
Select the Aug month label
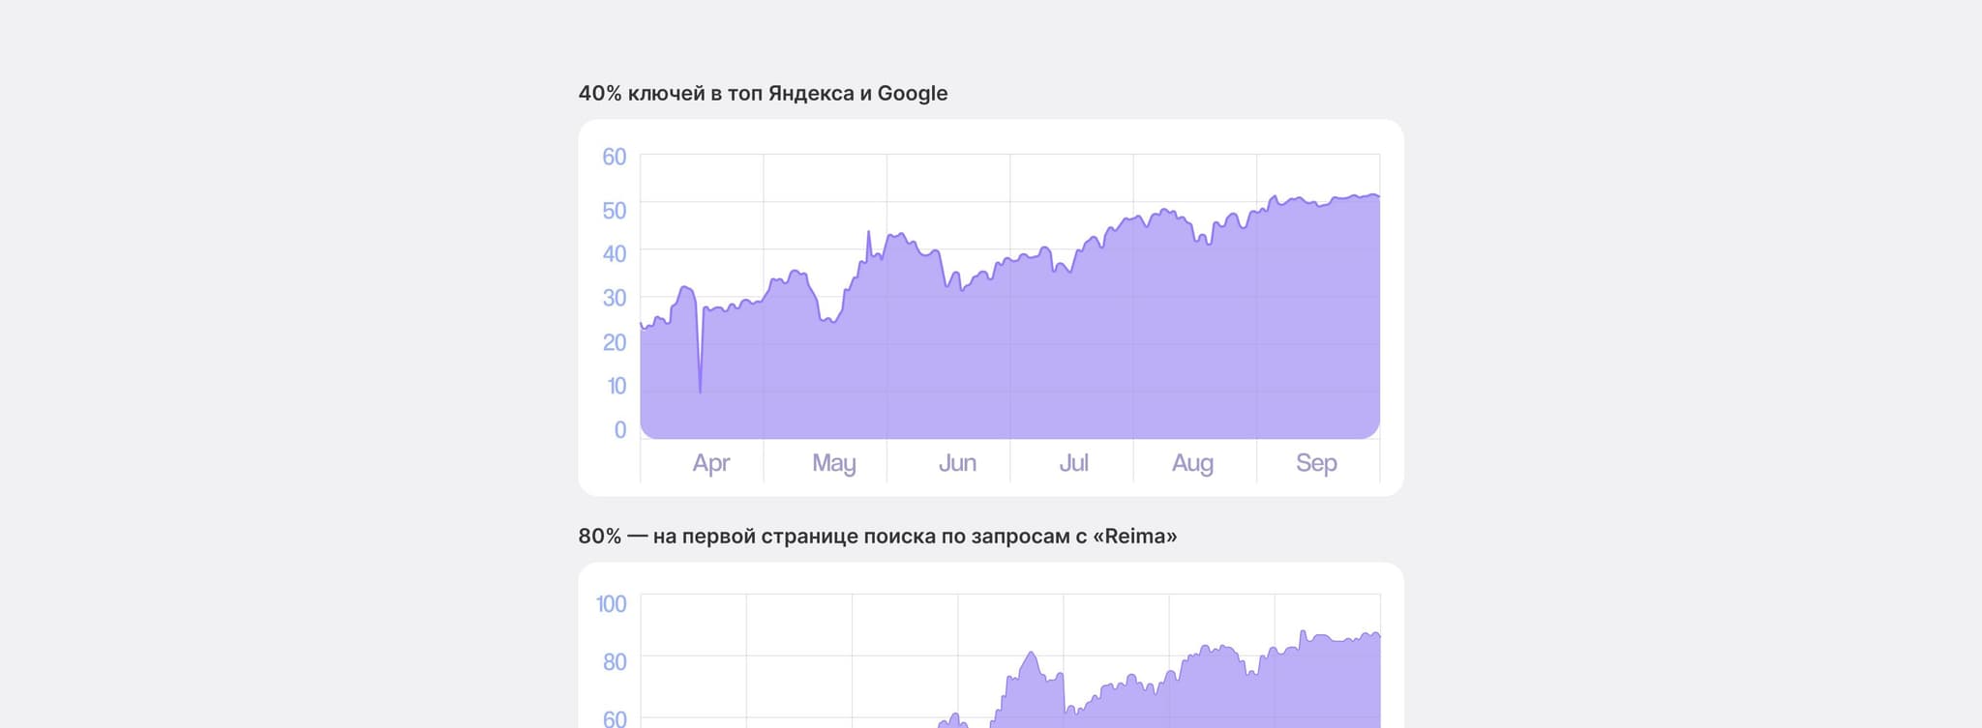(1192, 463)
